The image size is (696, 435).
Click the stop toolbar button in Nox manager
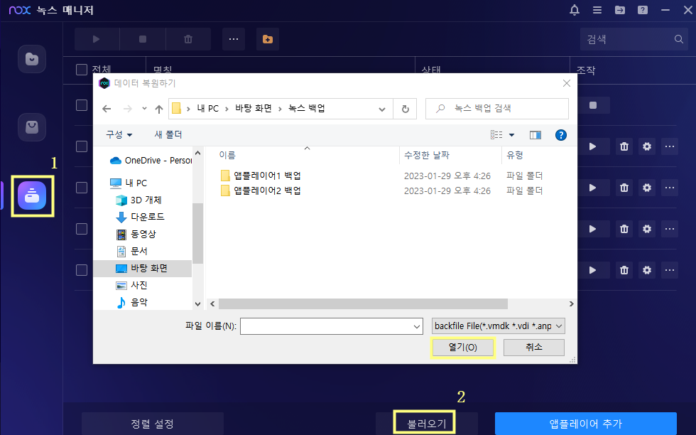click(143, 39)
